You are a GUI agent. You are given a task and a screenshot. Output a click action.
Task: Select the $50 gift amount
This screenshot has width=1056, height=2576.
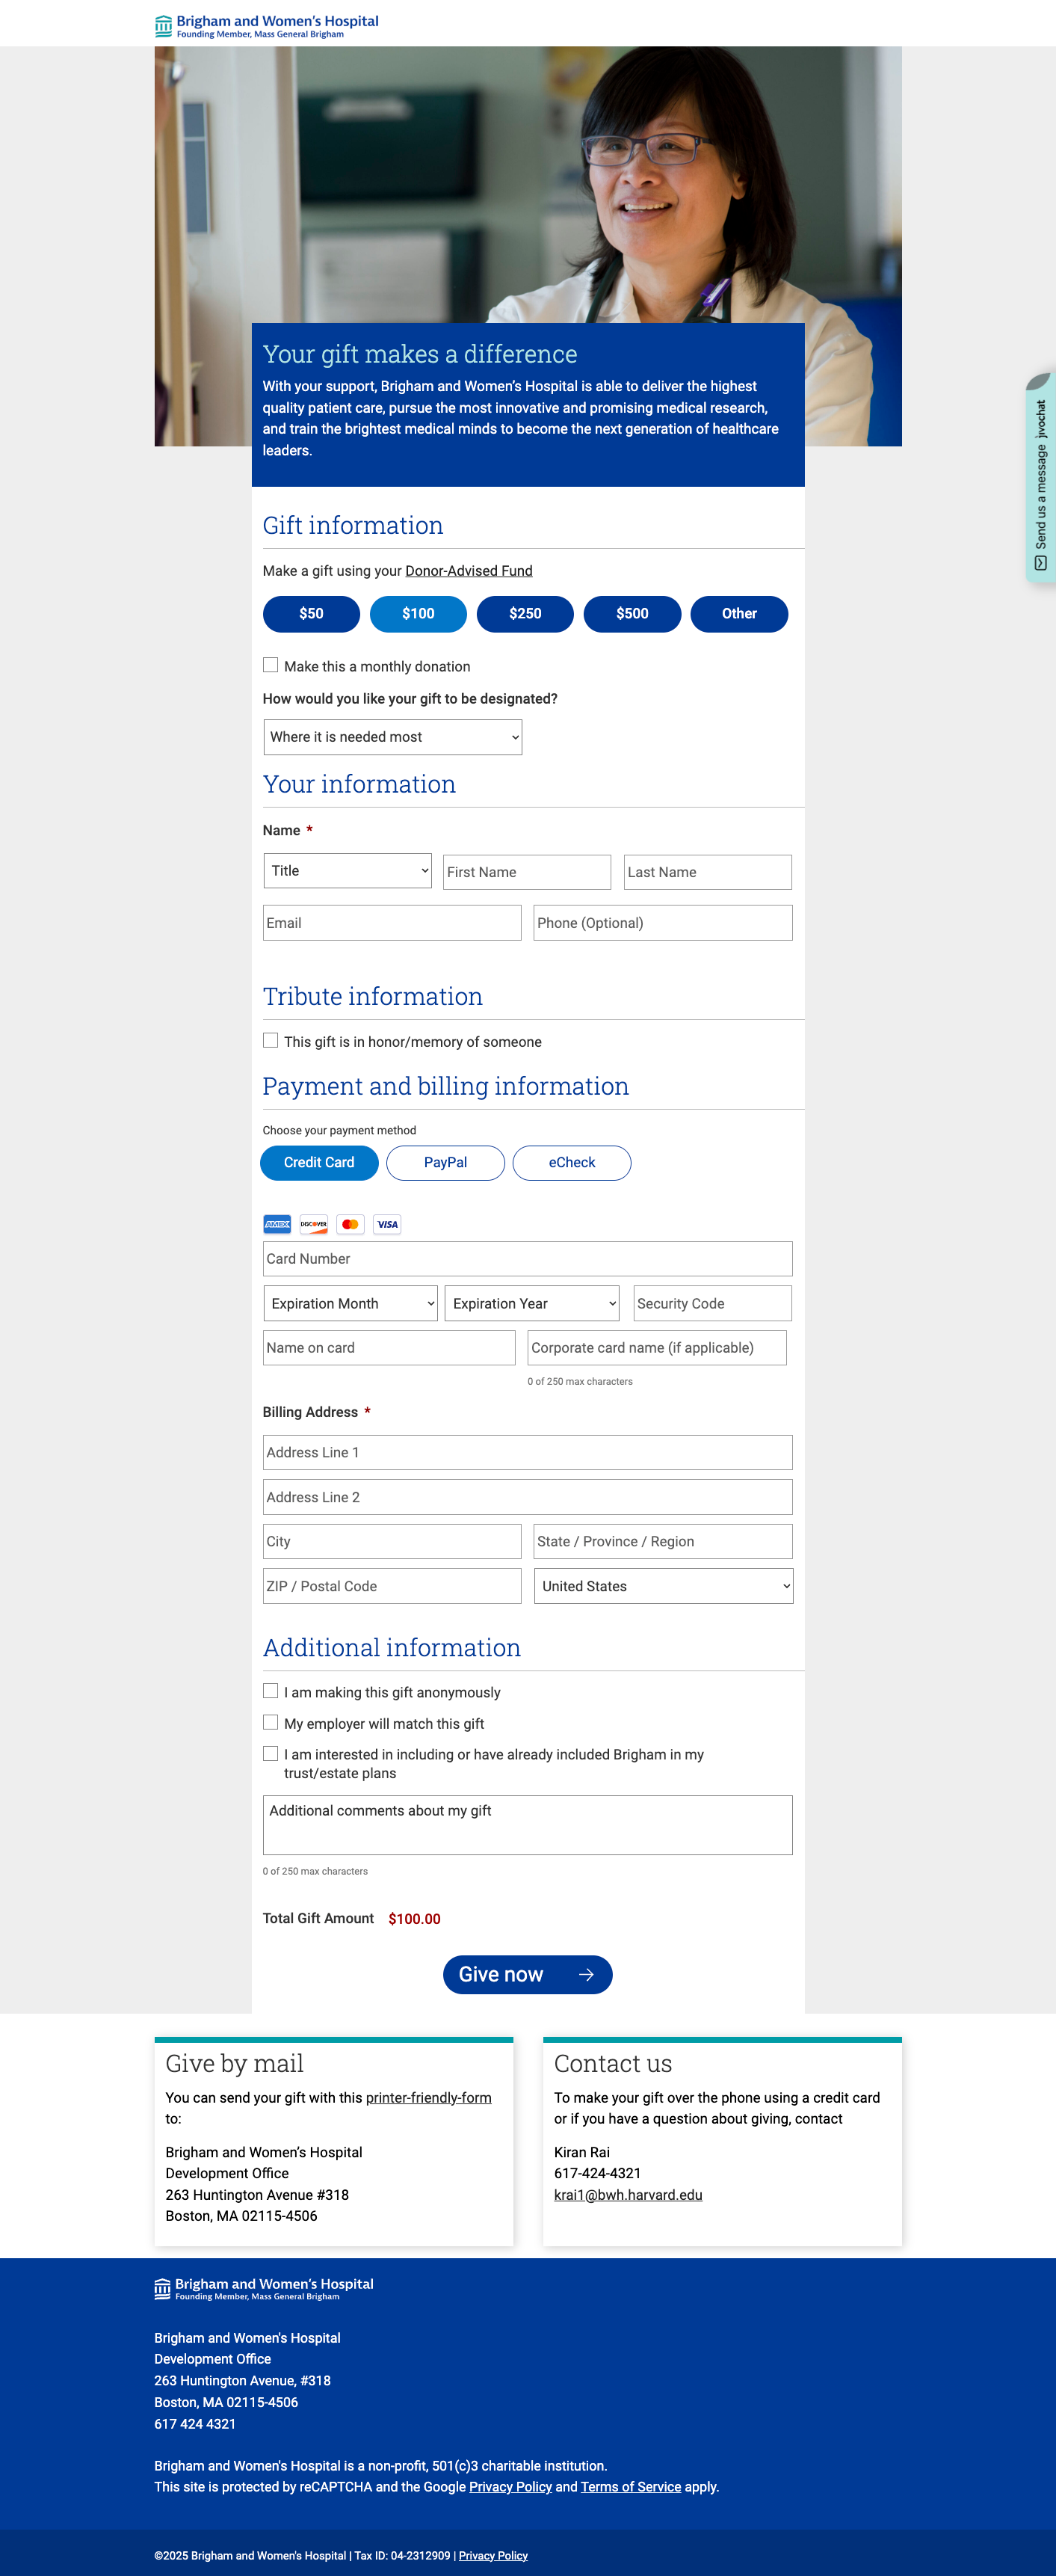coord(312,614)
